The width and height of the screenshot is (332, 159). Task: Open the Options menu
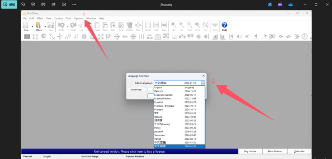pos(79,18)
